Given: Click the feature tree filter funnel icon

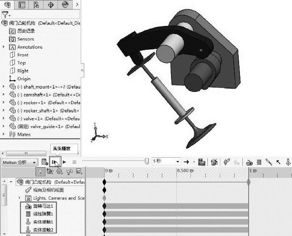Looking at the screenshot, I should click(x=5, y=15).
